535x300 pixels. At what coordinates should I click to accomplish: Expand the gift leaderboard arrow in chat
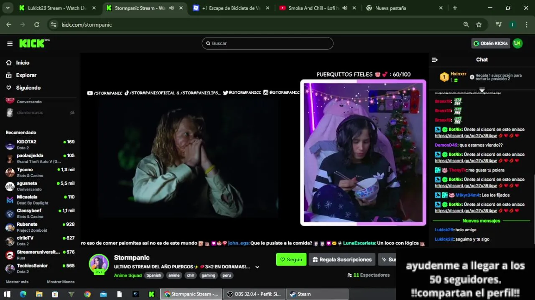click(482, 90)
